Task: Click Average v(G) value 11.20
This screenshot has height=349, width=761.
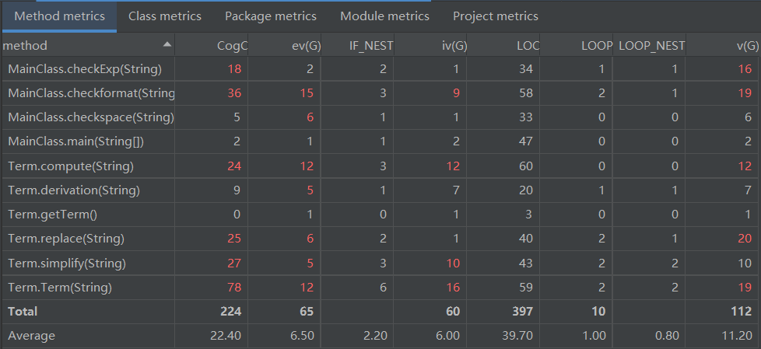Action: [738, 336]
